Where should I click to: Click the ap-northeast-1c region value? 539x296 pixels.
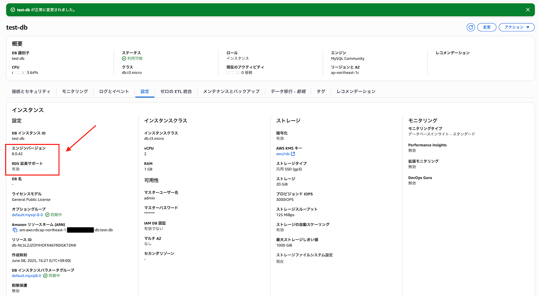pos(345,73)
